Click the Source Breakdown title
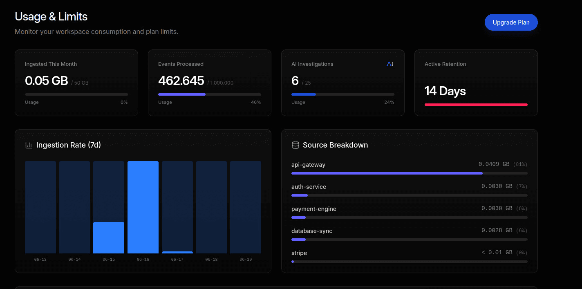Image resolution: width=582 pixels, height=289 pixels. (335, 145)
